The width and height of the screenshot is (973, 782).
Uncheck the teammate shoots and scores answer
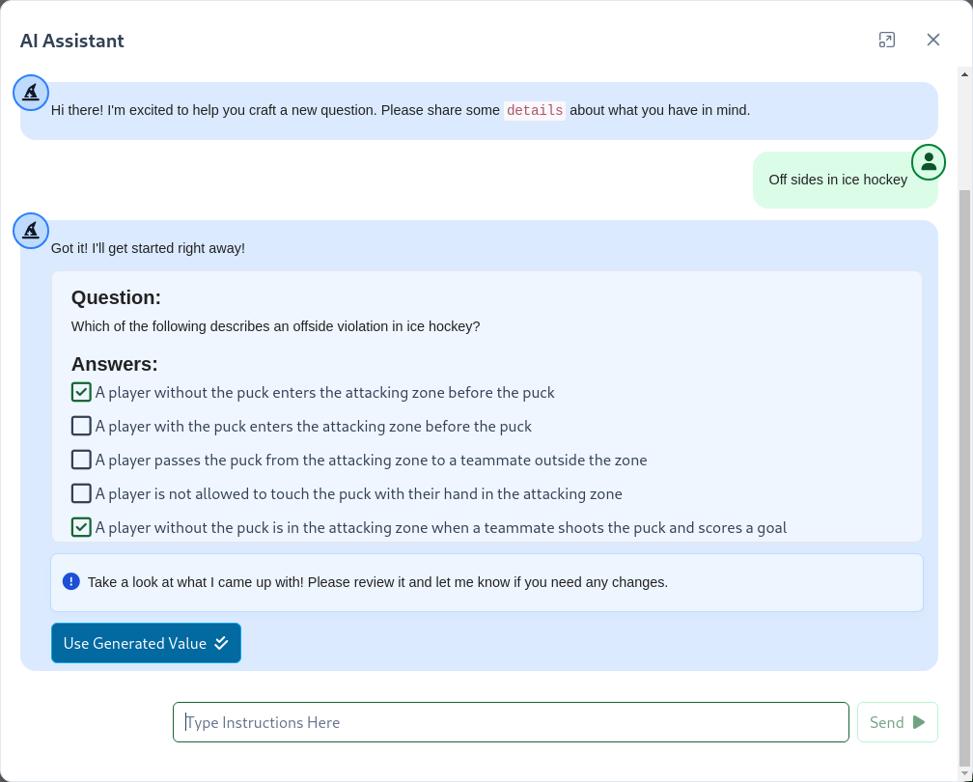[x=81, y=527]
